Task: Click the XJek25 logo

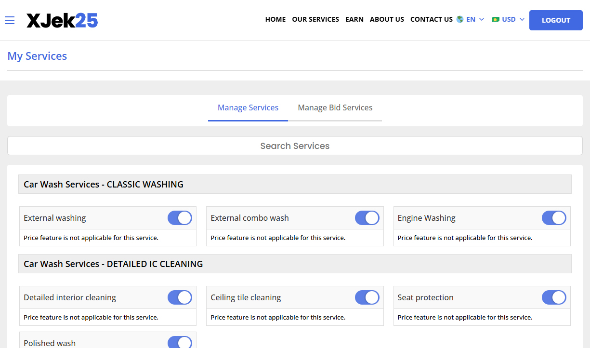Action: point(62,20)
